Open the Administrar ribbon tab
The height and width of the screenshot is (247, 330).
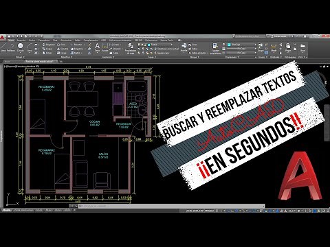coord(66,40)
